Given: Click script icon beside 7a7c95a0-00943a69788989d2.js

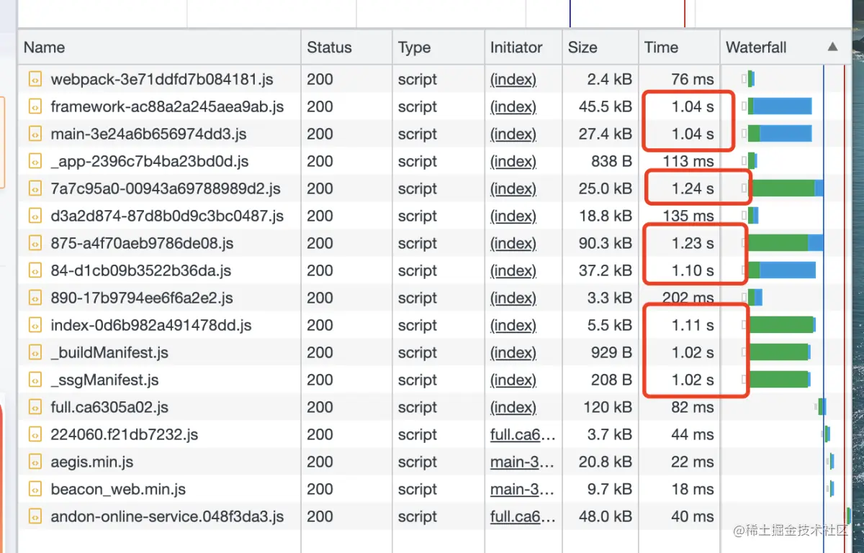Looking at the screenshot, I should coord(35,188).
